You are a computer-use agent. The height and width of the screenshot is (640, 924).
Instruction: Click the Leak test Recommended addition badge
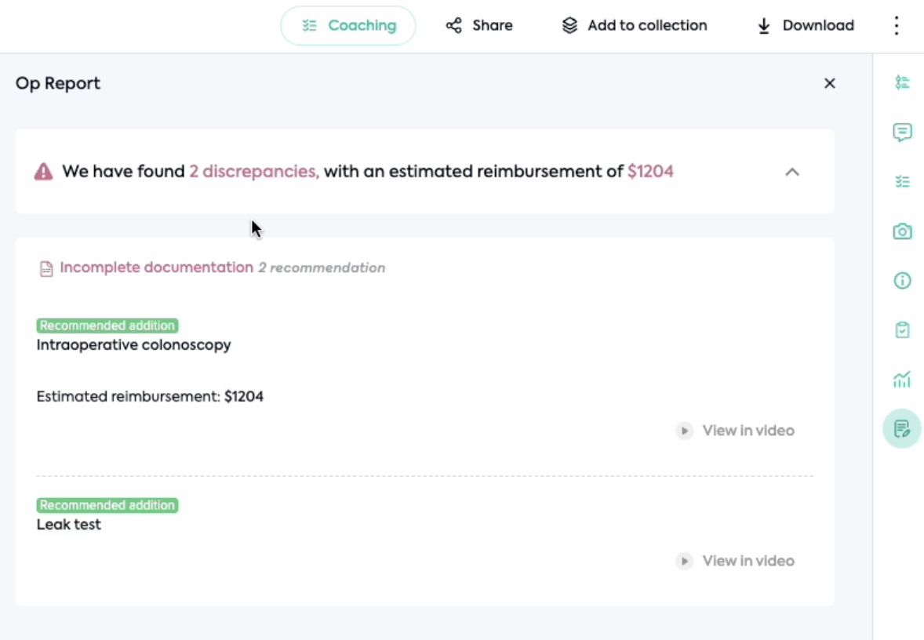click(x=107, y=505)
